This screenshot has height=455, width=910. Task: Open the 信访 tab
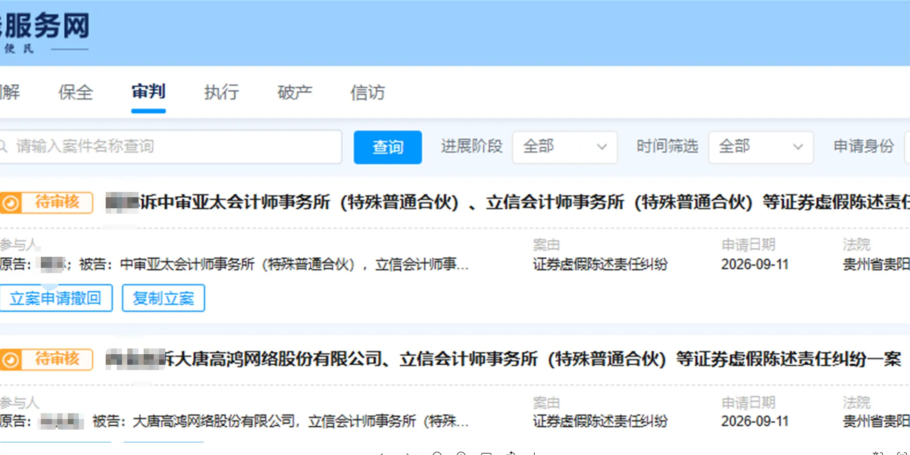click(x=368, y=92)
